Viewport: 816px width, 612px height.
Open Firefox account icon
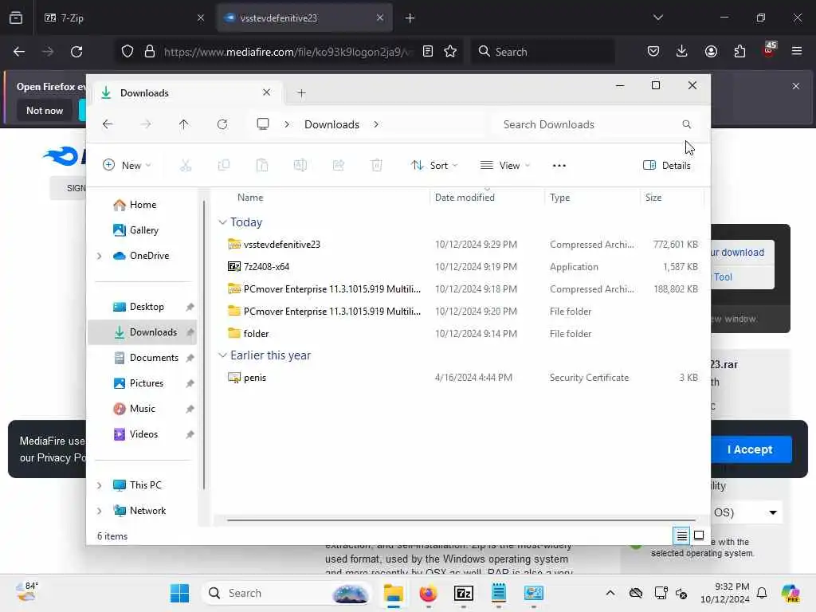click(x=711, y=52)
